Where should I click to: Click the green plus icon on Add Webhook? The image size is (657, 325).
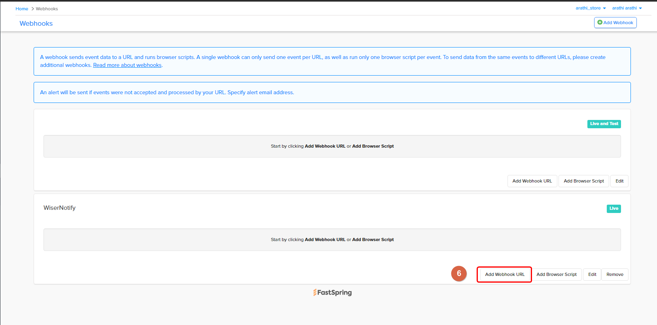point(600,23)
